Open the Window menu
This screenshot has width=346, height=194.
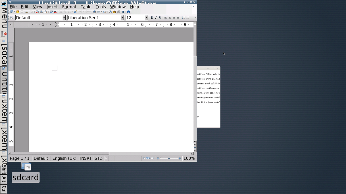coord(118,7)
